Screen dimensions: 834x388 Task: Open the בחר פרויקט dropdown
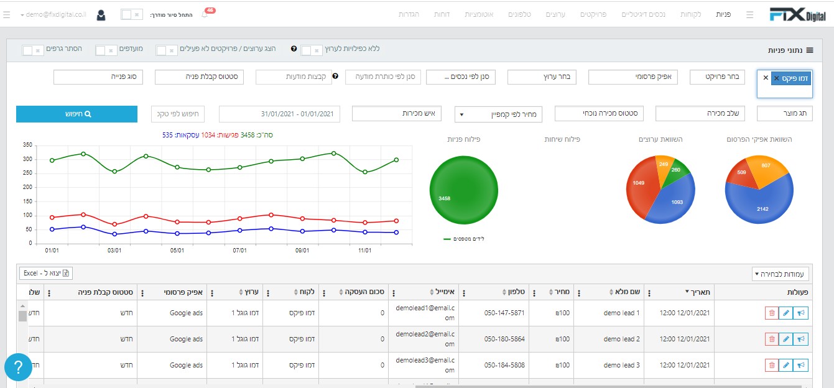click(x=716, y=77)
